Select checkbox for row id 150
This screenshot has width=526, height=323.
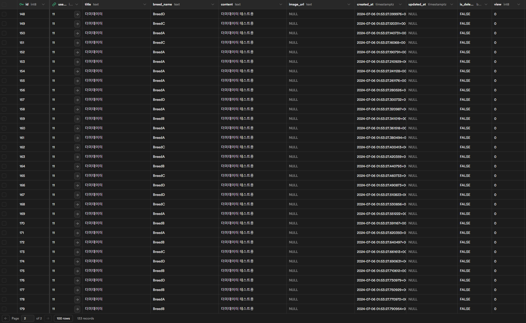(x=4, y=33)
